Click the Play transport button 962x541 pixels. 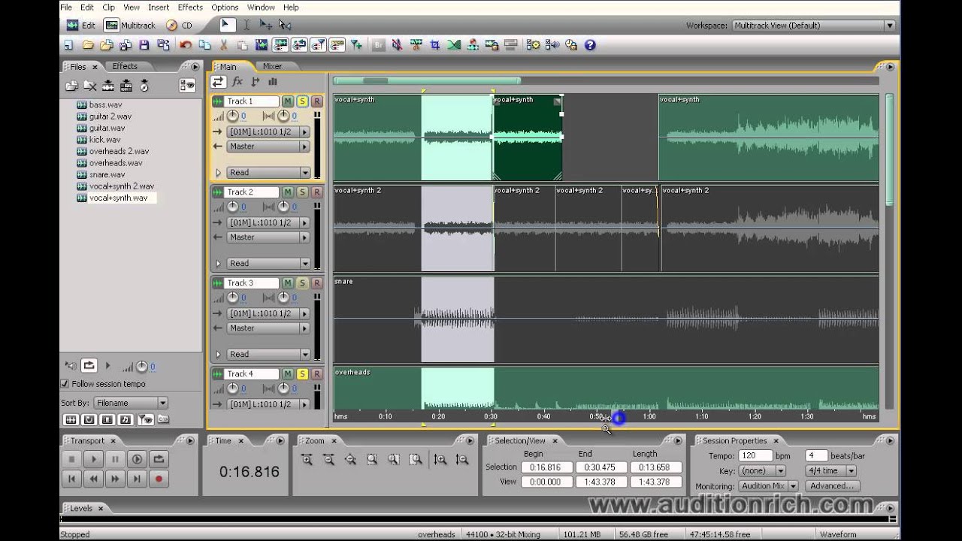(x=93, y=459)
